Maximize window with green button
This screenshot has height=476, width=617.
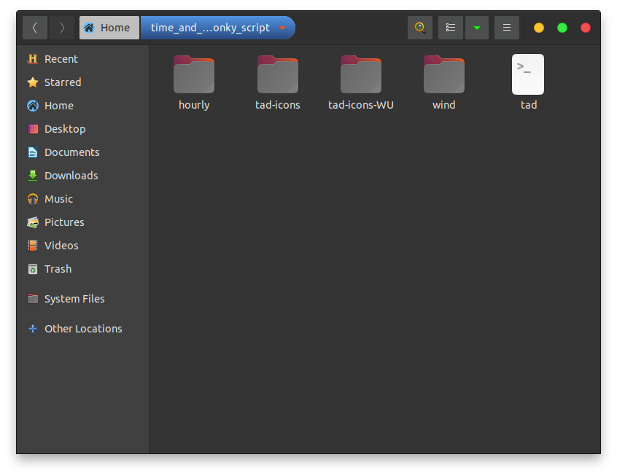562,28
